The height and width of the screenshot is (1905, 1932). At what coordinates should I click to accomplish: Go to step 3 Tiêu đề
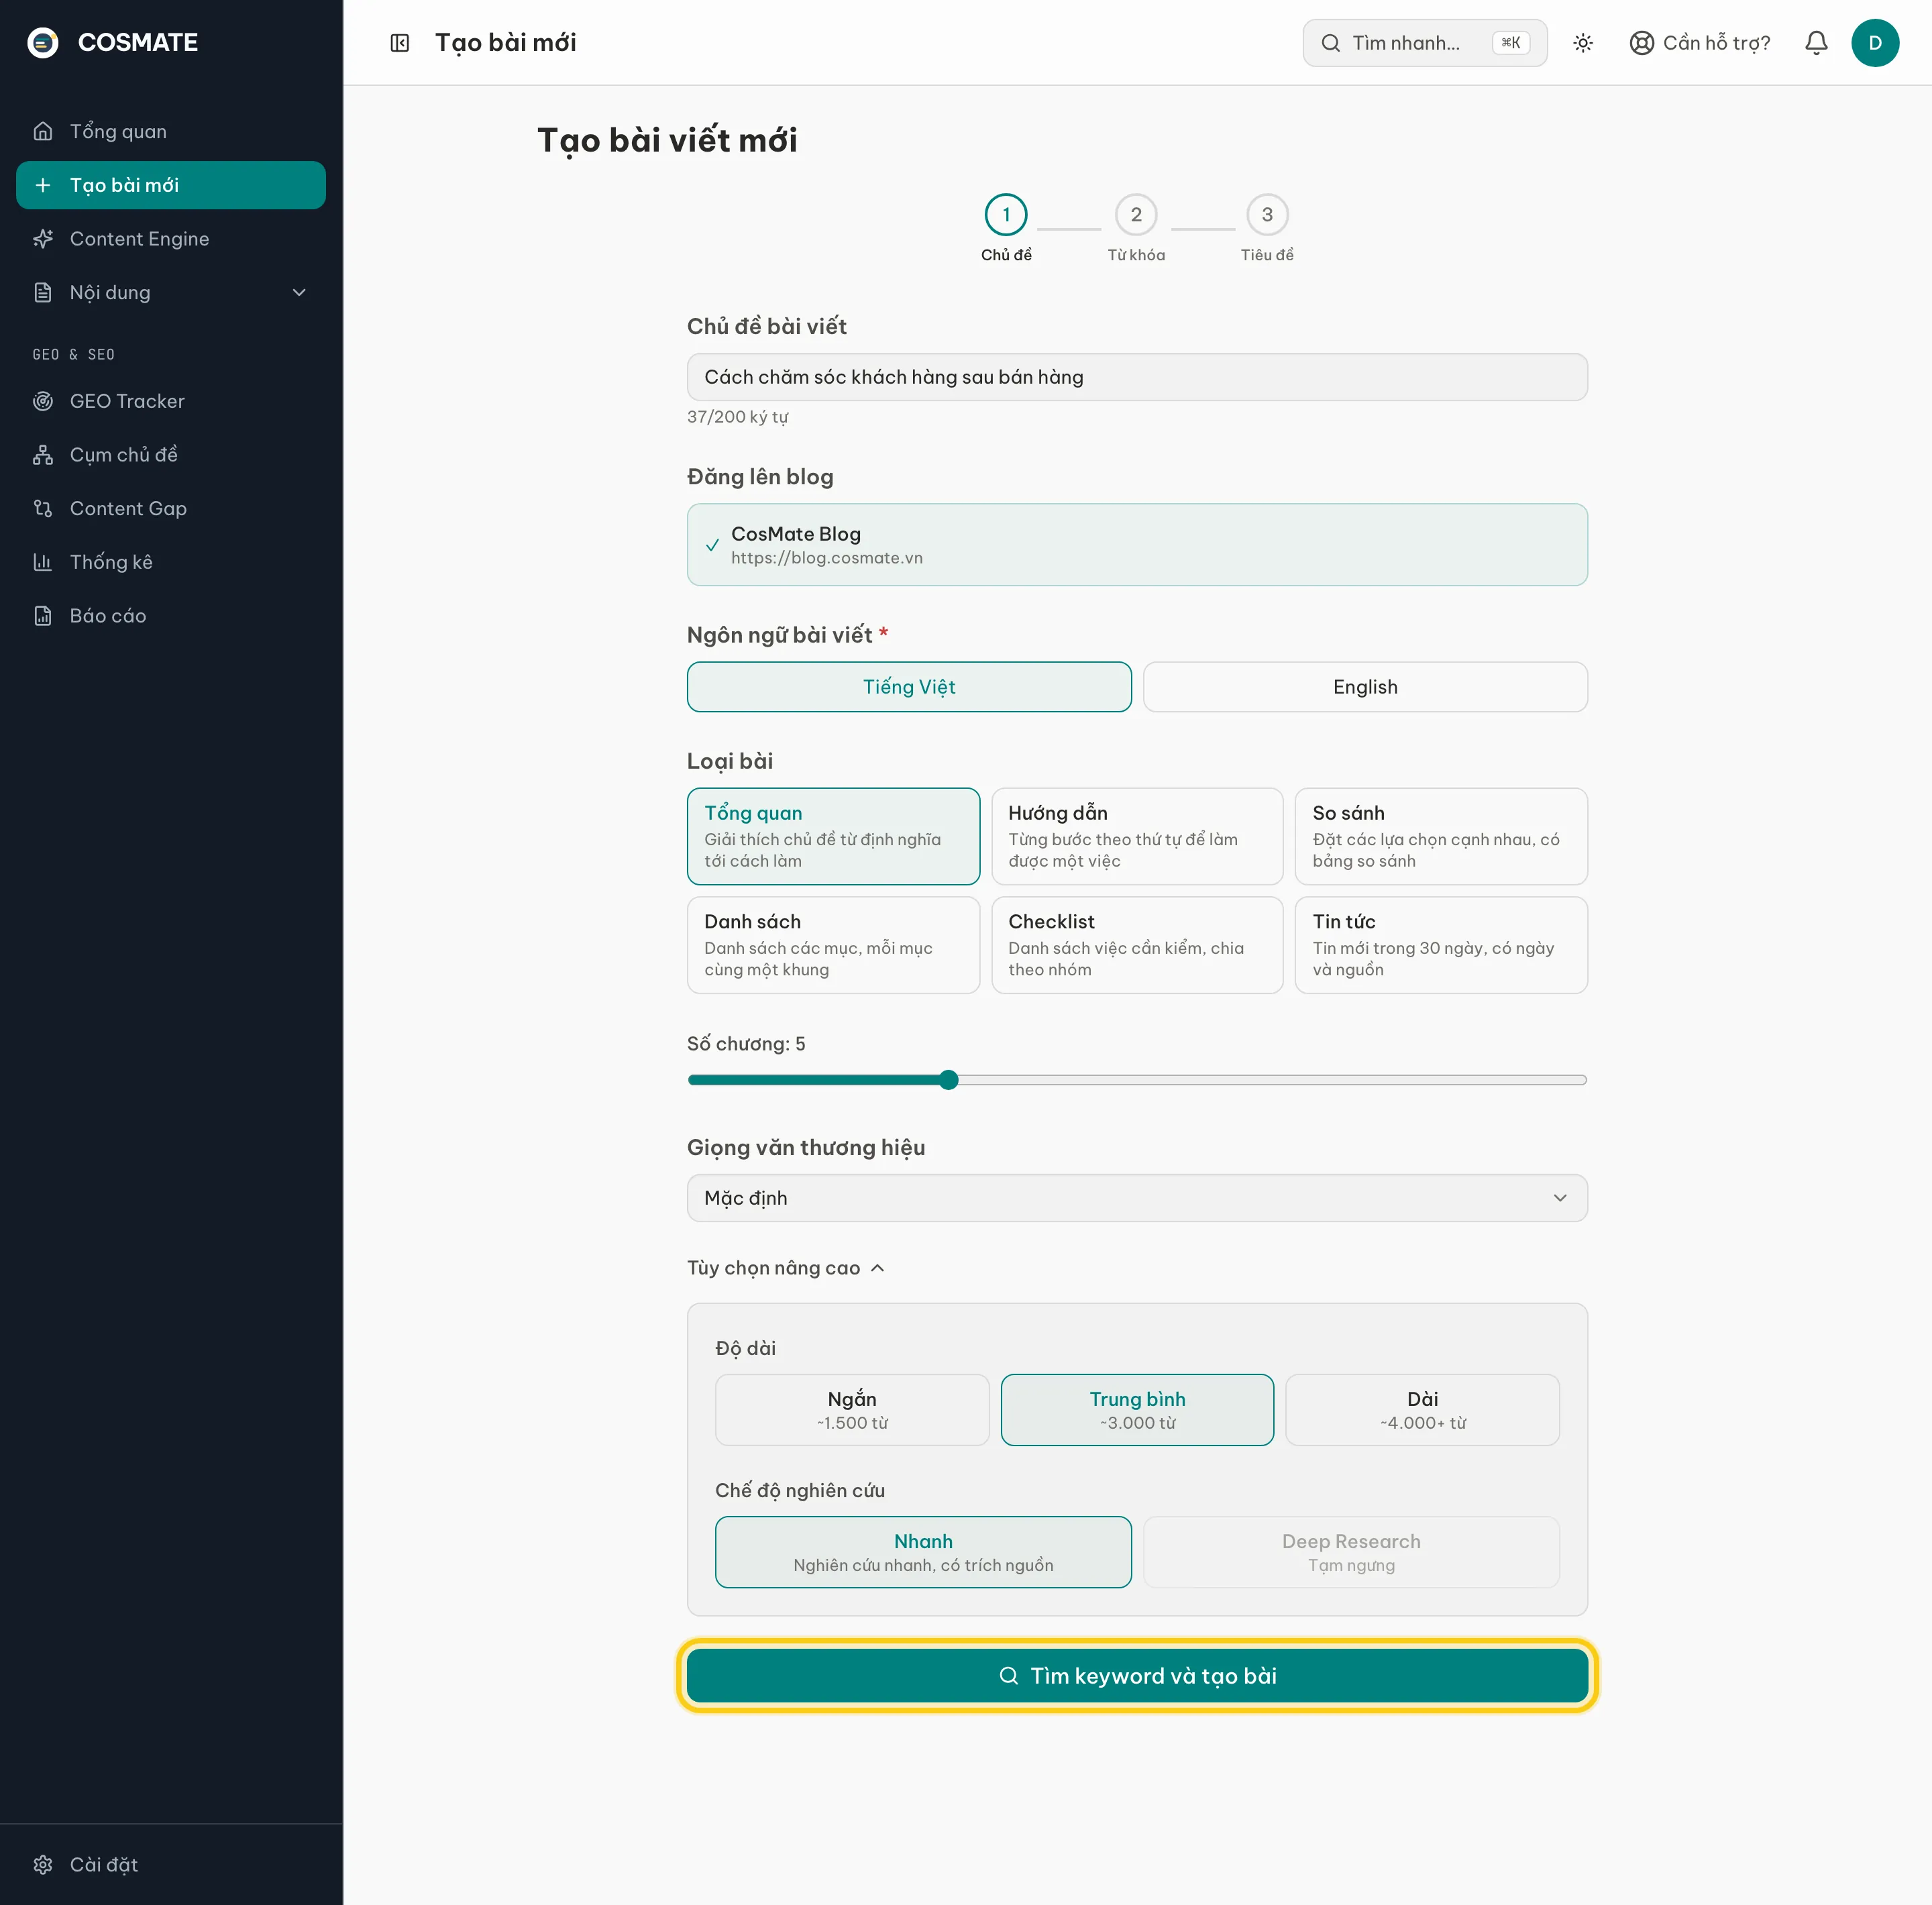[x=1266, y=228]
